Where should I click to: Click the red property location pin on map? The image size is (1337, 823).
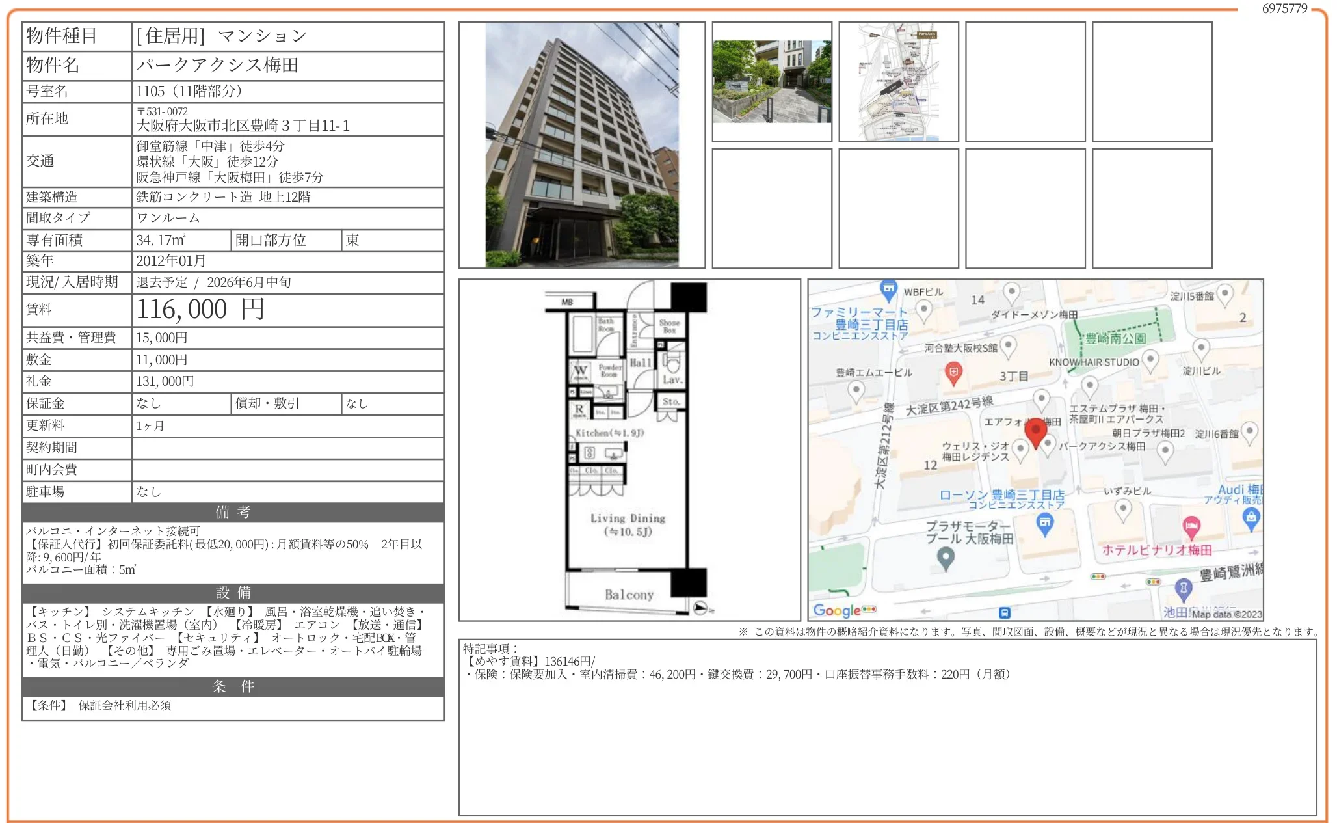pos(1035,432)
